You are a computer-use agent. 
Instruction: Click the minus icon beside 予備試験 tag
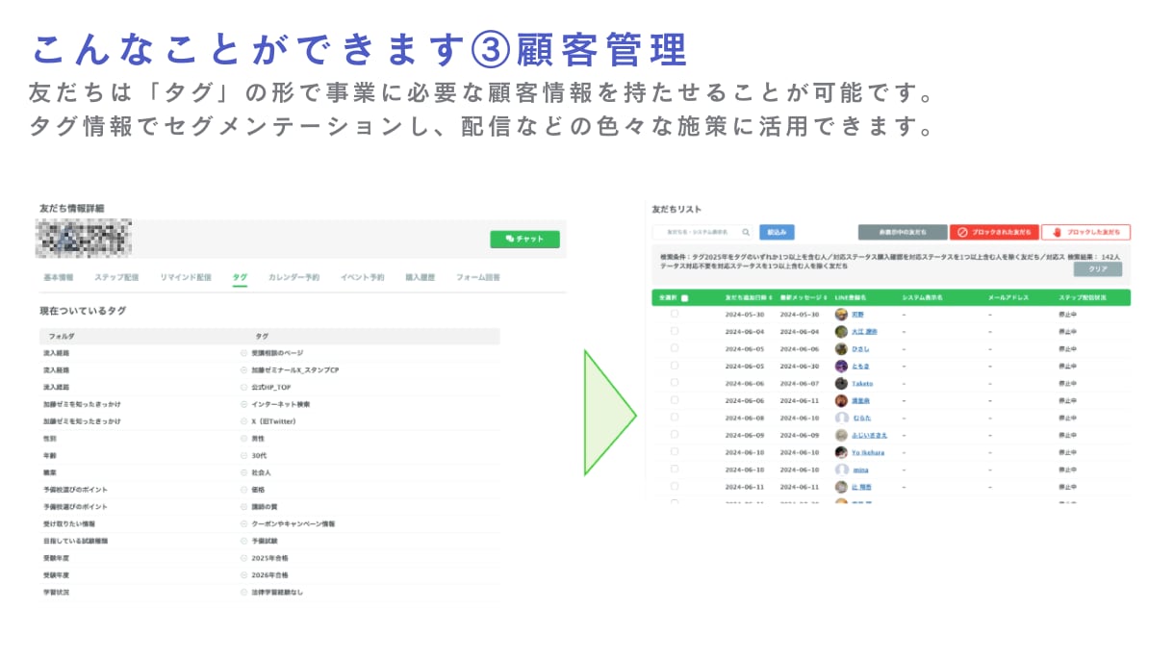(243, 541)
